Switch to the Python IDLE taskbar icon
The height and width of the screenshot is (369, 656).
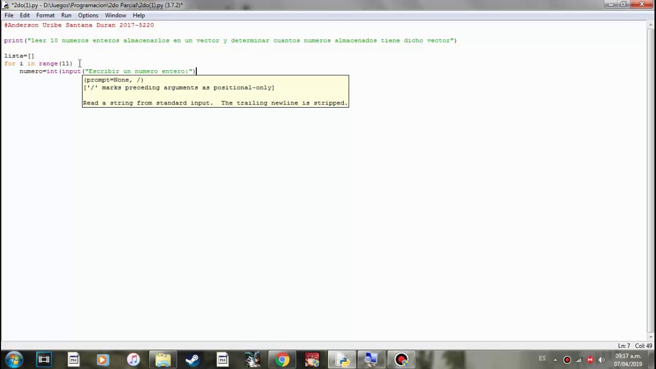coord(342,360)
